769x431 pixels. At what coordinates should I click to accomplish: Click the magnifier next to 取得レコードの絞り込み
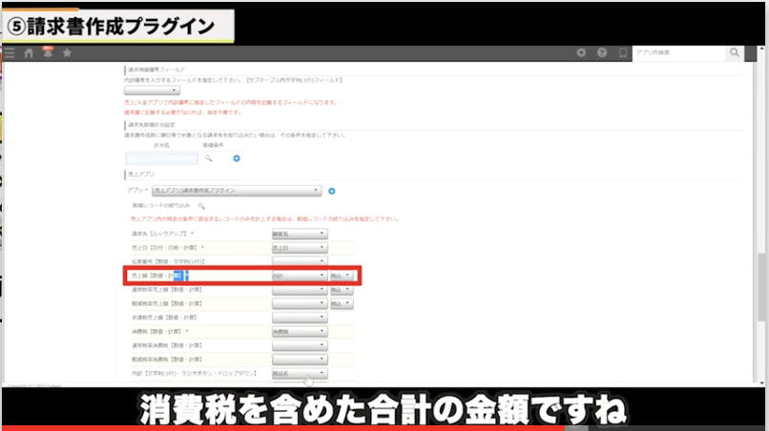click(201, 205)
